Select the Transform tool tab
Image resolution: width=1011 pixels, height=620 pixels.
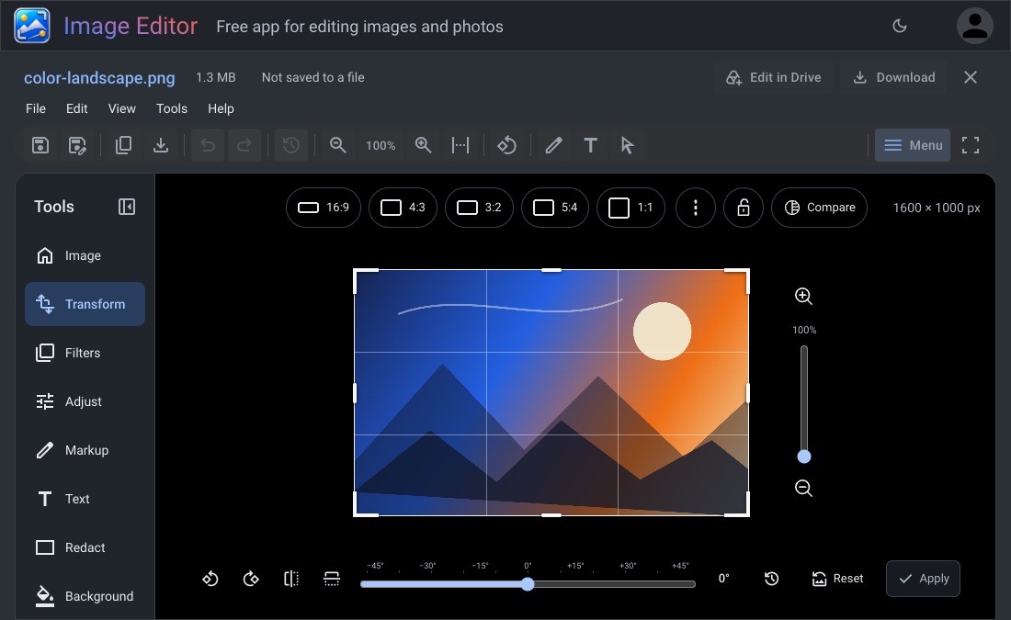(85, 304)
